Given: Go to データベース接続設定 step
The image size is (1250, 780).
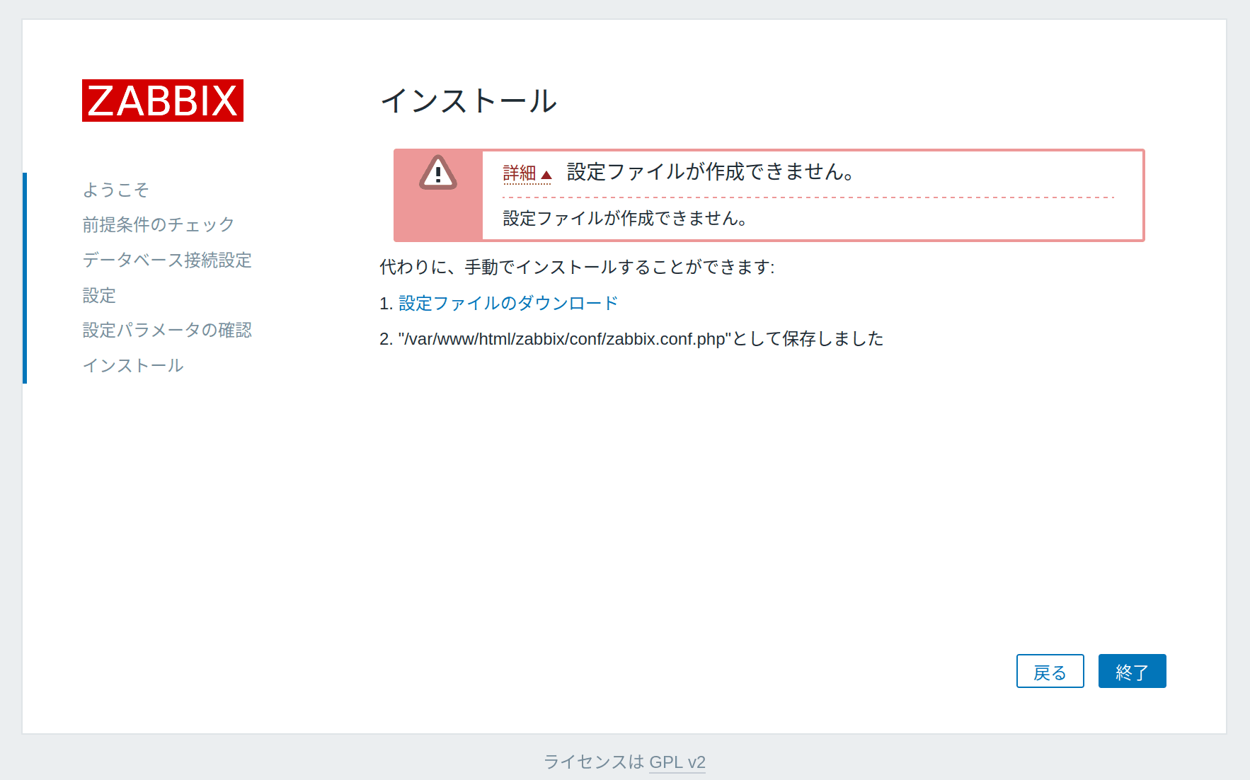Looking at the screenshot, I should coord(166,260).
